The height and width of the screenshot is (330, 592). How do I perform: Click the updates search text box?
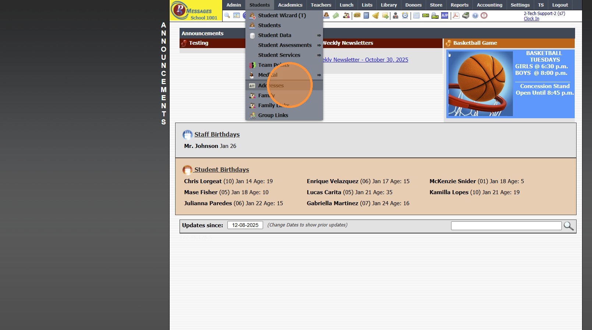coord(506,226)
